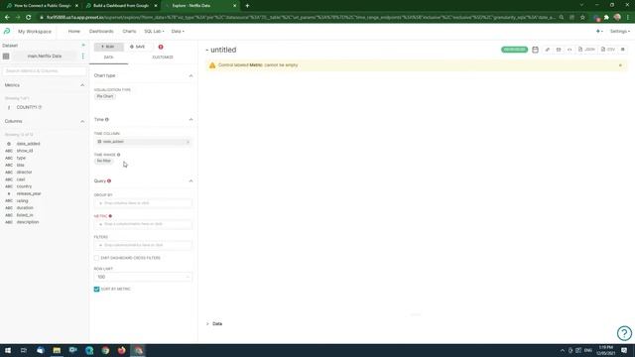This screenshot has height=357, width=635.
Task: Switch to the Customize tab
Action: click(163, 58)
